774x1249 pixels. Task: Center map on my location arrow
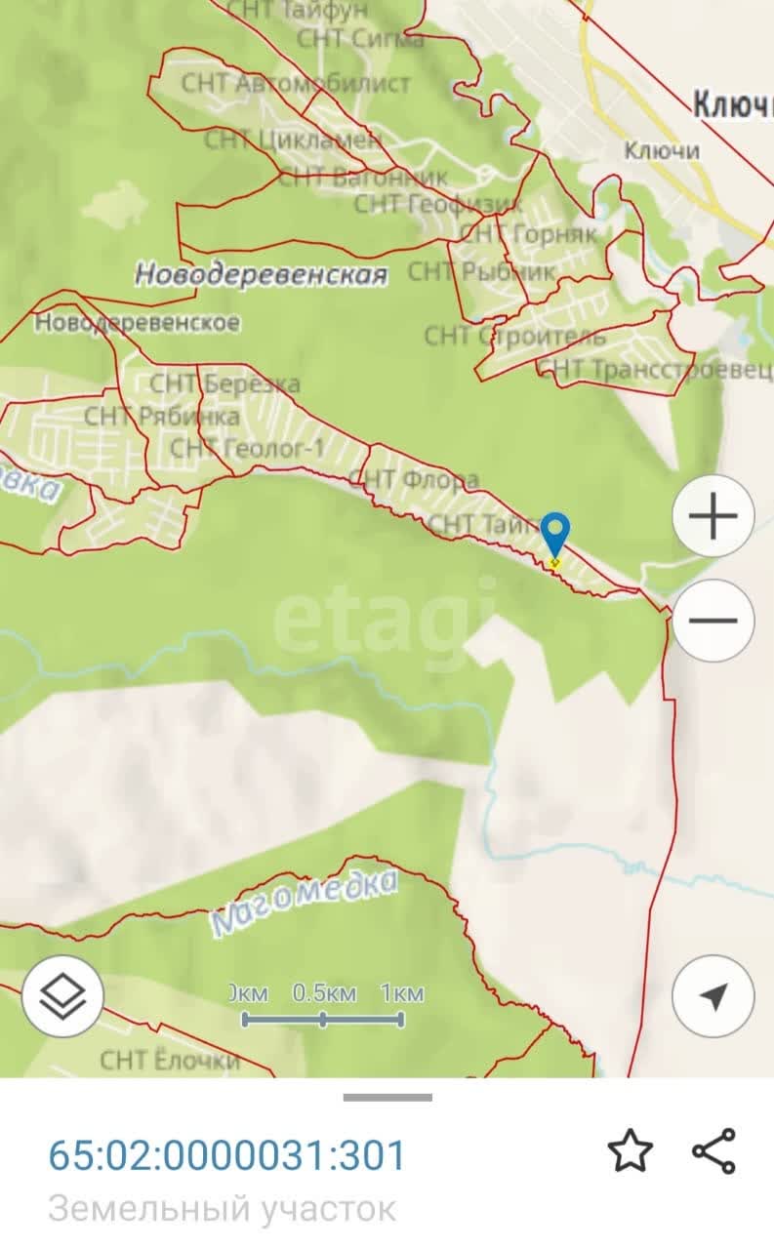[x=713, y=995]
